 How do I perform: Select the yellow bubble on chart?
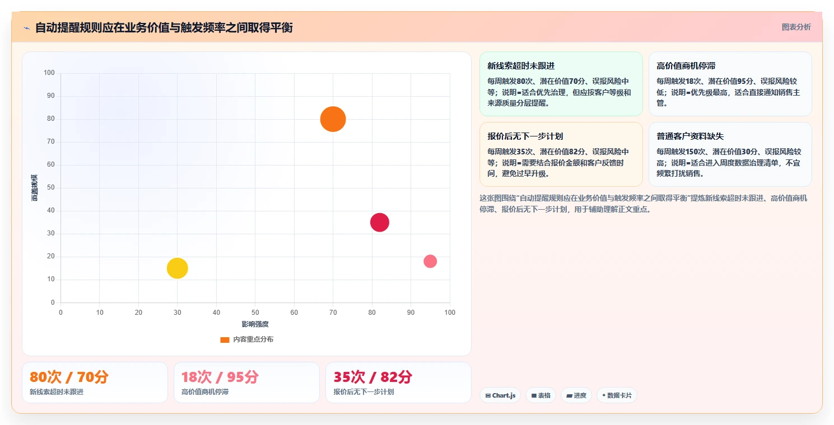tap(177, 268)
